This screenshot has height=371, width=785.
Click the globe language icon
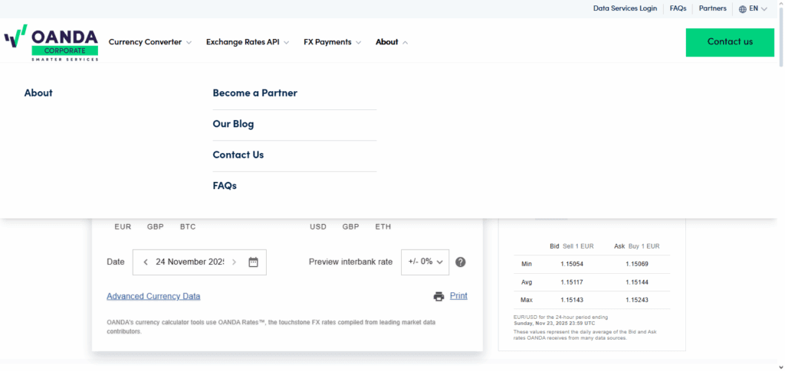[742, 9]
